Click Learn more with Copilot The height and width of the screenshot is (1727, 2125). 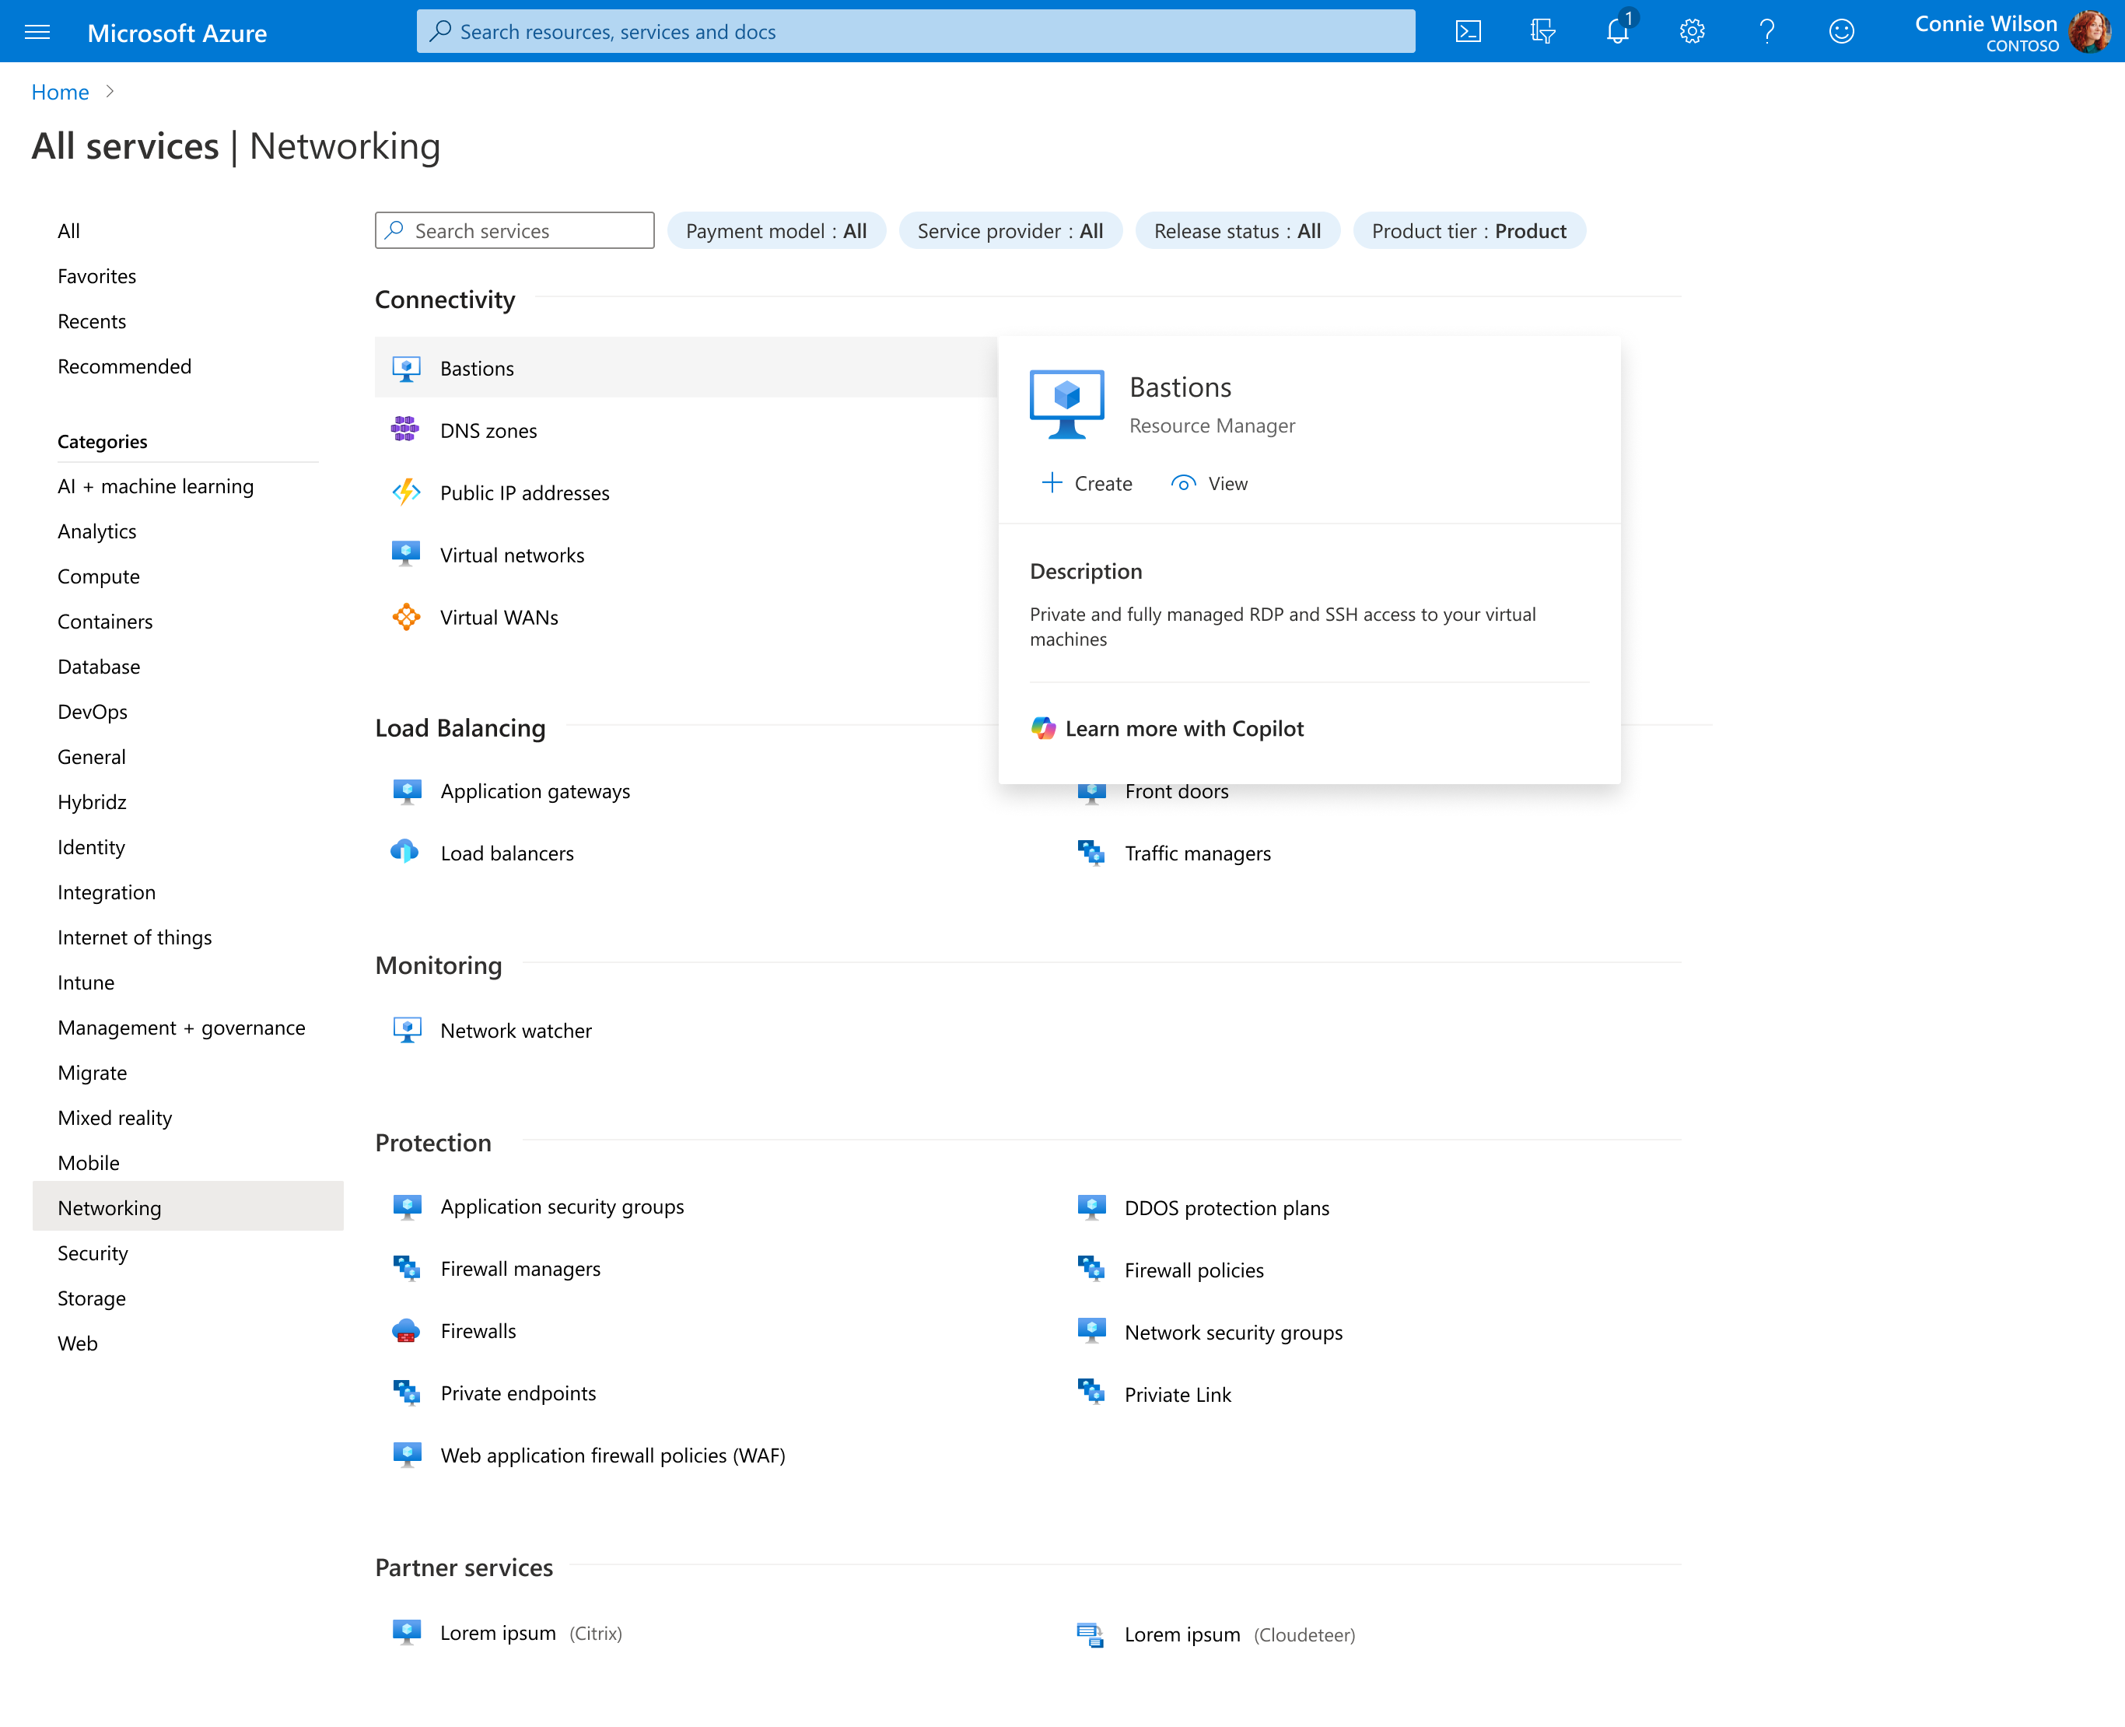tap(1168, 728)
